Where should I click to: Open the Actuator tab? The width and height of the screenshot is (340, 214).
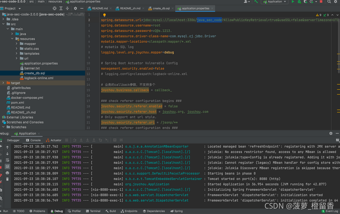point(54,140)
